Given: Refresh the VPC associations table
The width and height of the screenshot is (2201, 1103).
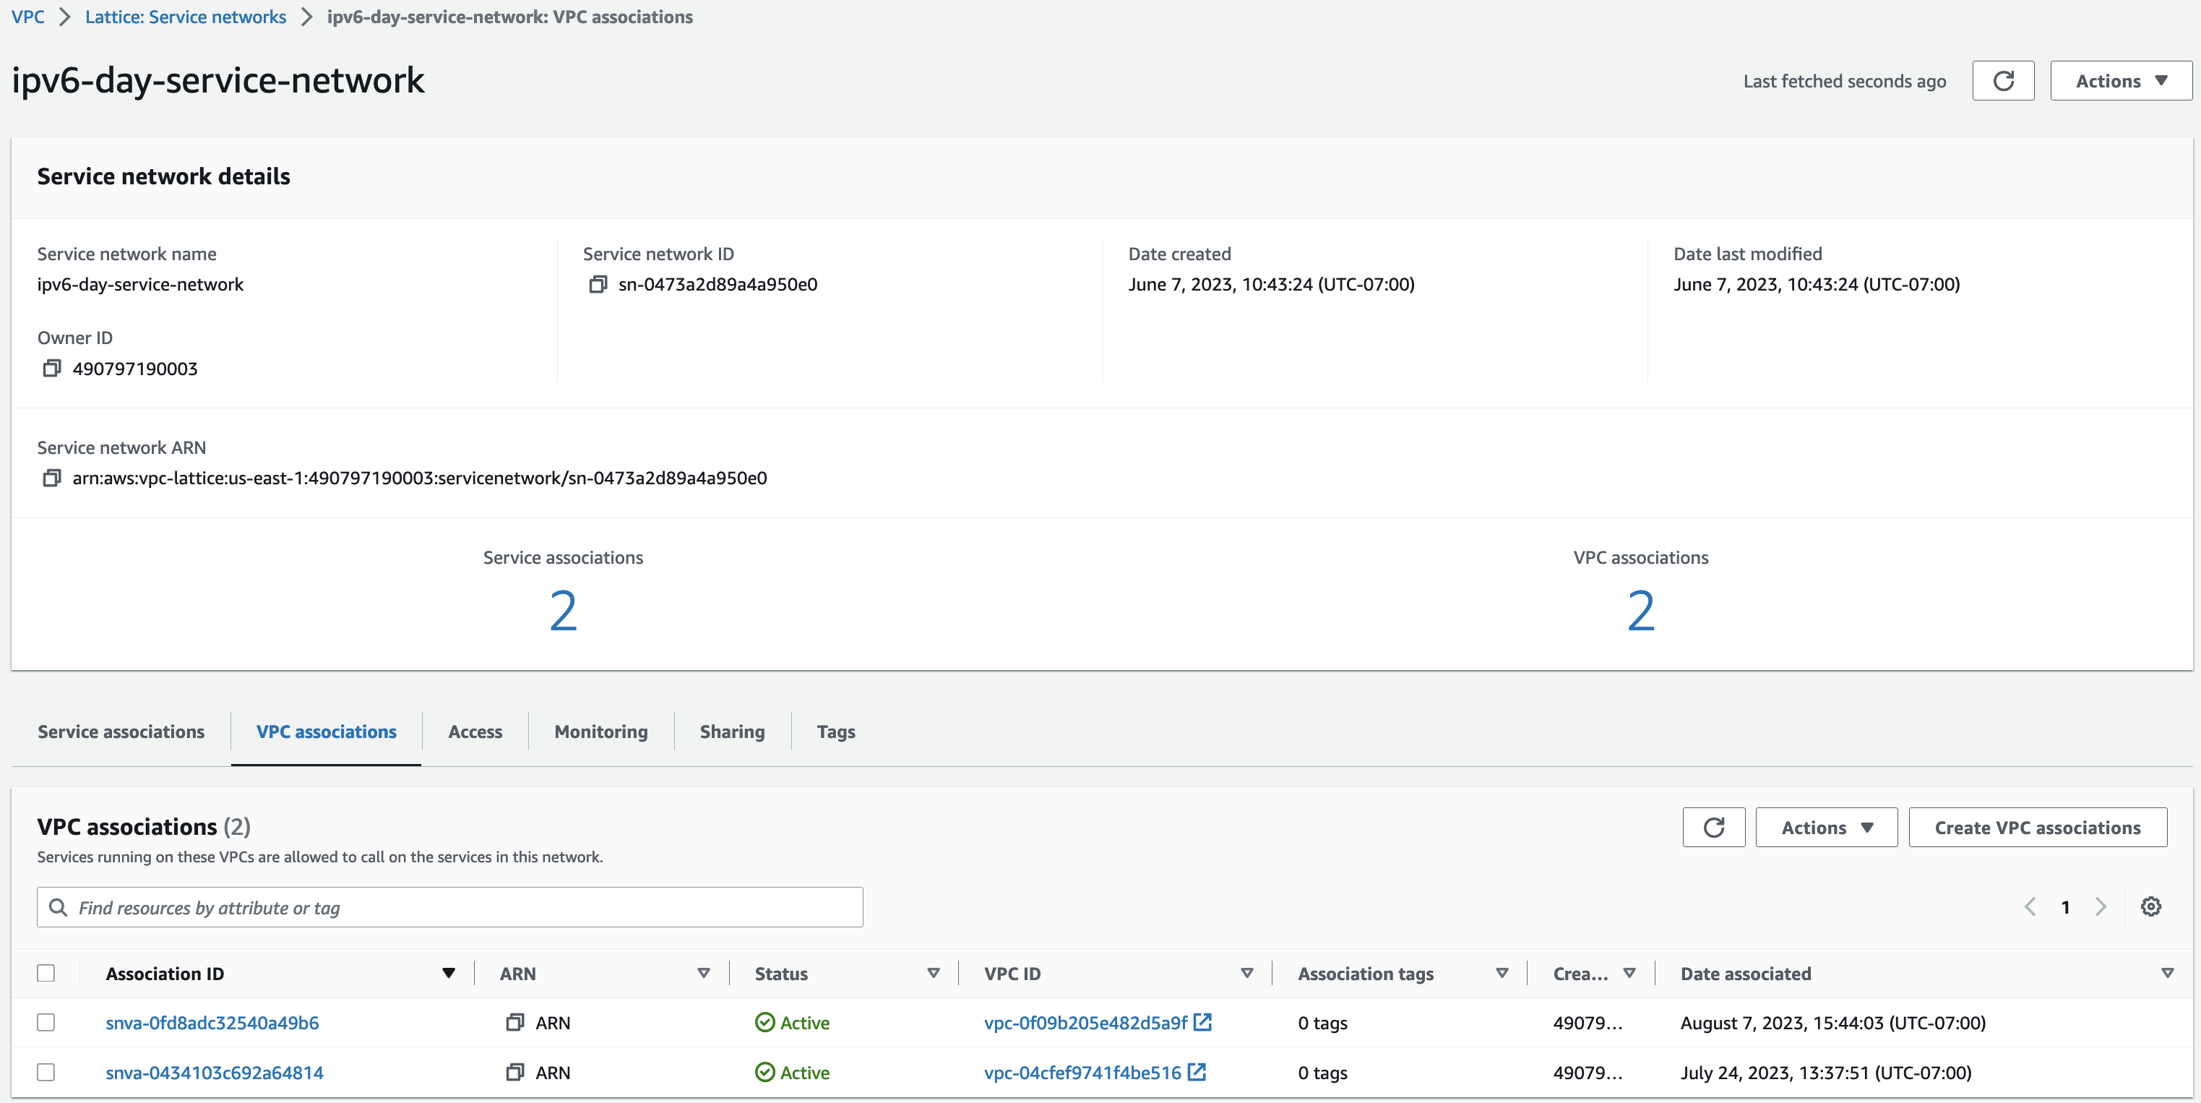Looking at the screenshot, I should [x=1713, y=827].
